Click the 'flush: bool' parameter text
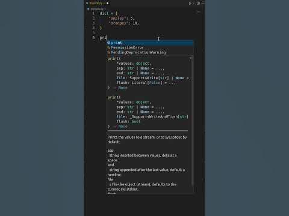 [x=128, y=121]
